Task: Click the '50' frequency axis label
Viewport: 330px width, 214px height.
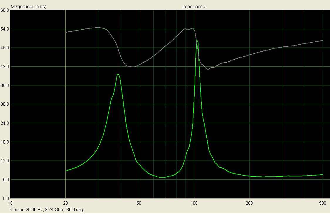Action: [139, 203]
